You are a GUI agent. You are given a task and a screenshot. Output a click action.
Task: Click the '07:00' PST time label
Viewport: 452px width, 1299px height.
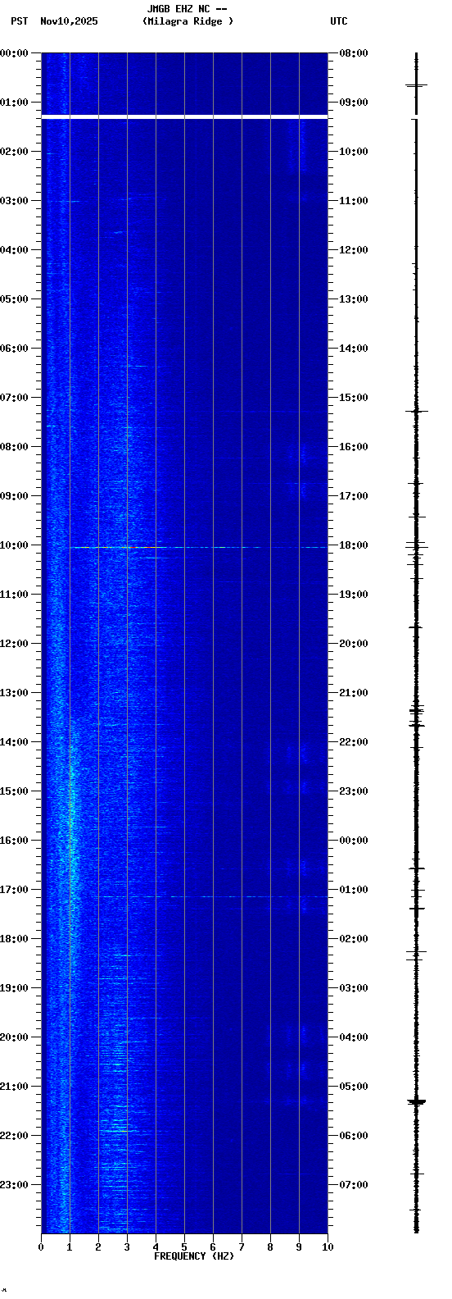click(15, 398)
